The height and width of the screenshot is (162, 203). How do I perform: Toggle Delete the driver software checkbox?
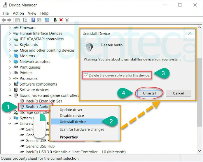[86, 75]
